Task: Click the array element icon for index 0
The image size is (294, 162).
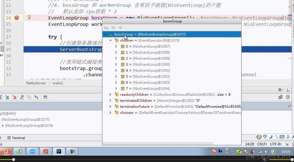Action: (x=123, y=46)
